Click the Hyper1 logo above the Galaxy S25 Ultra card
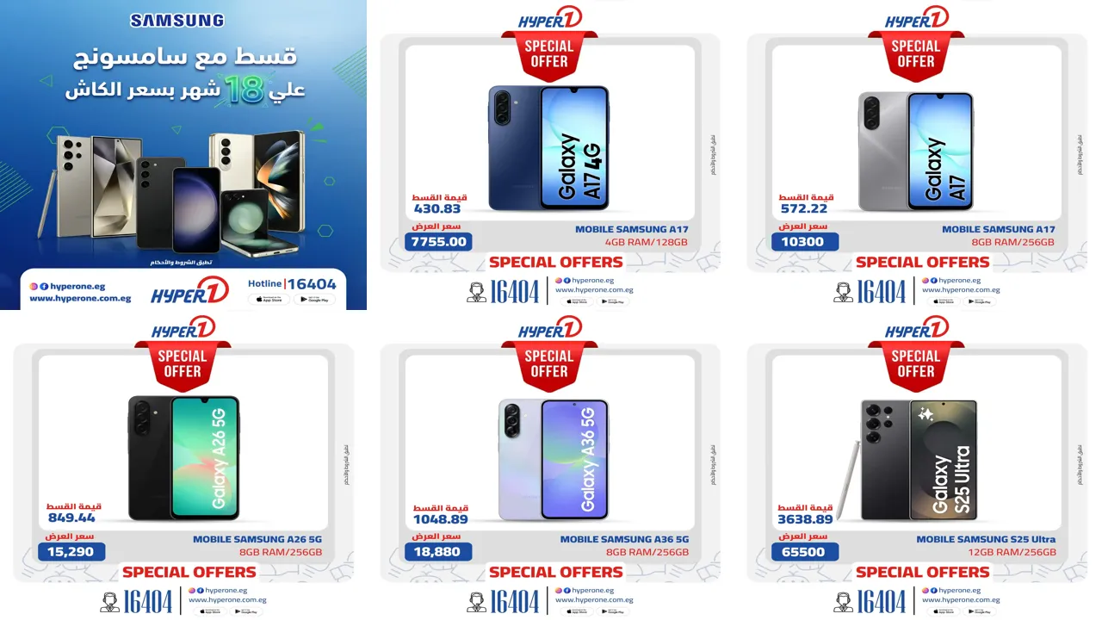Screen dimensions: 1102x620 pos(917,329)
